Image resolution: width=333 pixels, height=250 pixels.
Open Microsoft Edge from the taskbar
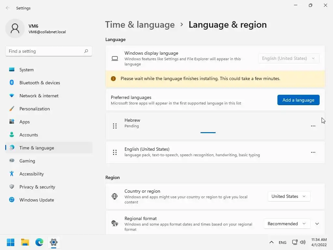pyautogui.click(x=39, y=242)
